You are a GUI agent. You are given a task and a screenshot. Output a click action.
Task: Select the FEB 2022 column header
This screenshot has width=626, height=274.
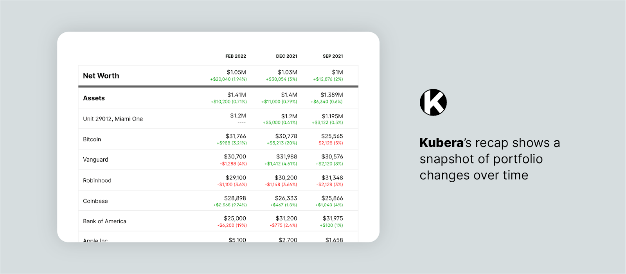pos(236,56)
